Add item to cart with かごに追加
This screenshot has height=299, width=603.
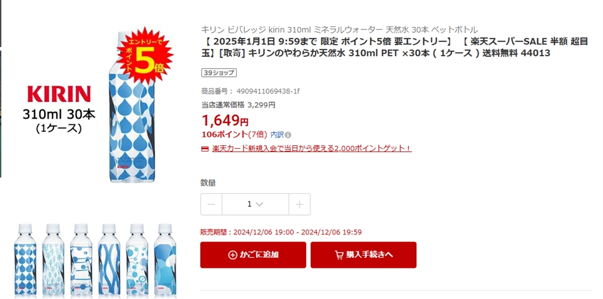click(253, 255)
